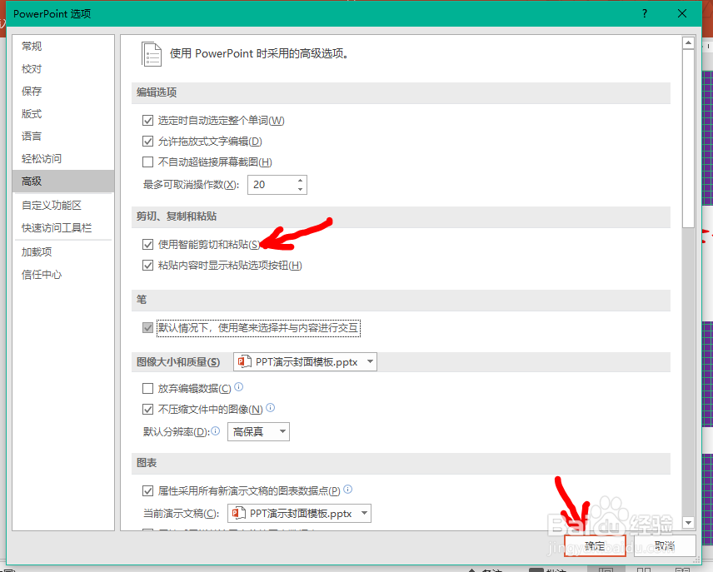The image size is (713, 572).
Task: Click the 最多可取消操作数 input field
Action: tap(272, 185)
